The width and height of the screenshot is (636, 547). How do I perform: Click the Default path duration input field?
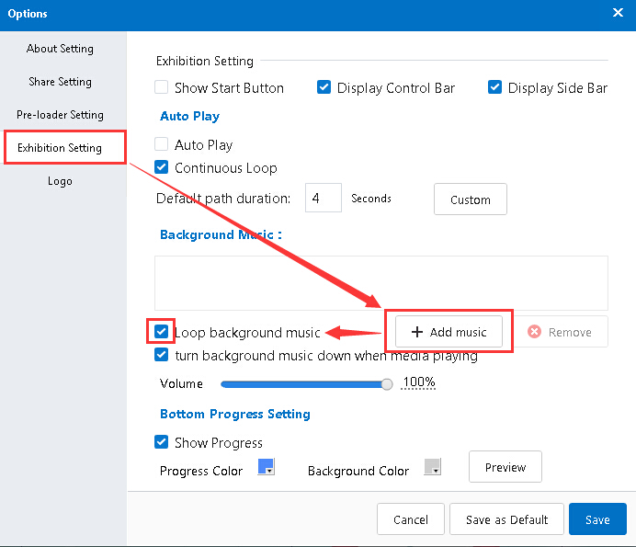(324, 198)
